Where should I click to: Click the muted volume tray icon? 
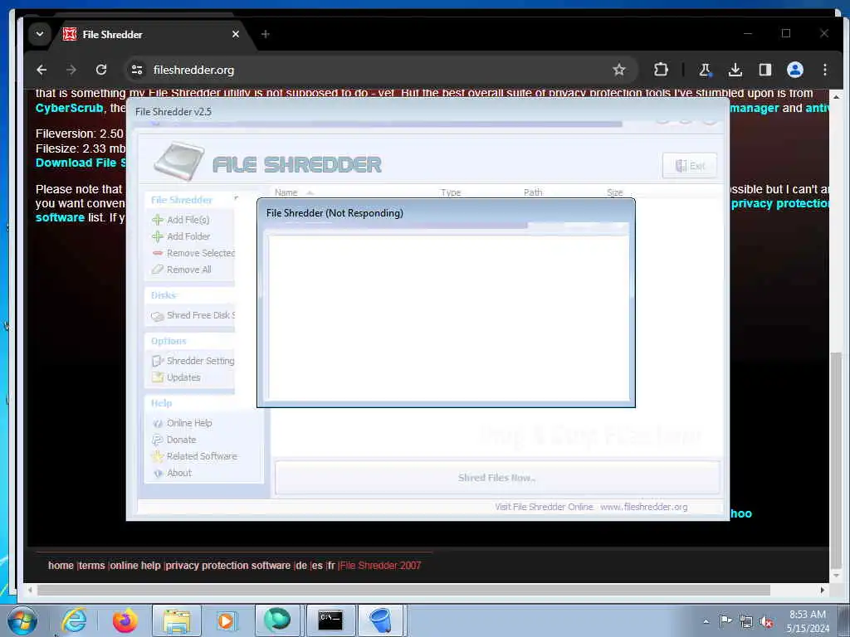pos(766,621)
